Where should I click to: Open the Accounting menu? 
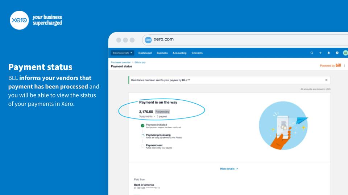pyautogui.click(x=179, y=53)
